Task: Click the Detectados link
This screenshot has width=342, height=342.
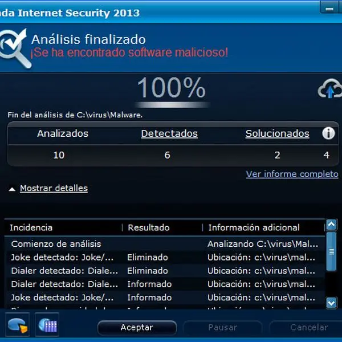Action: tap(169, 133)
